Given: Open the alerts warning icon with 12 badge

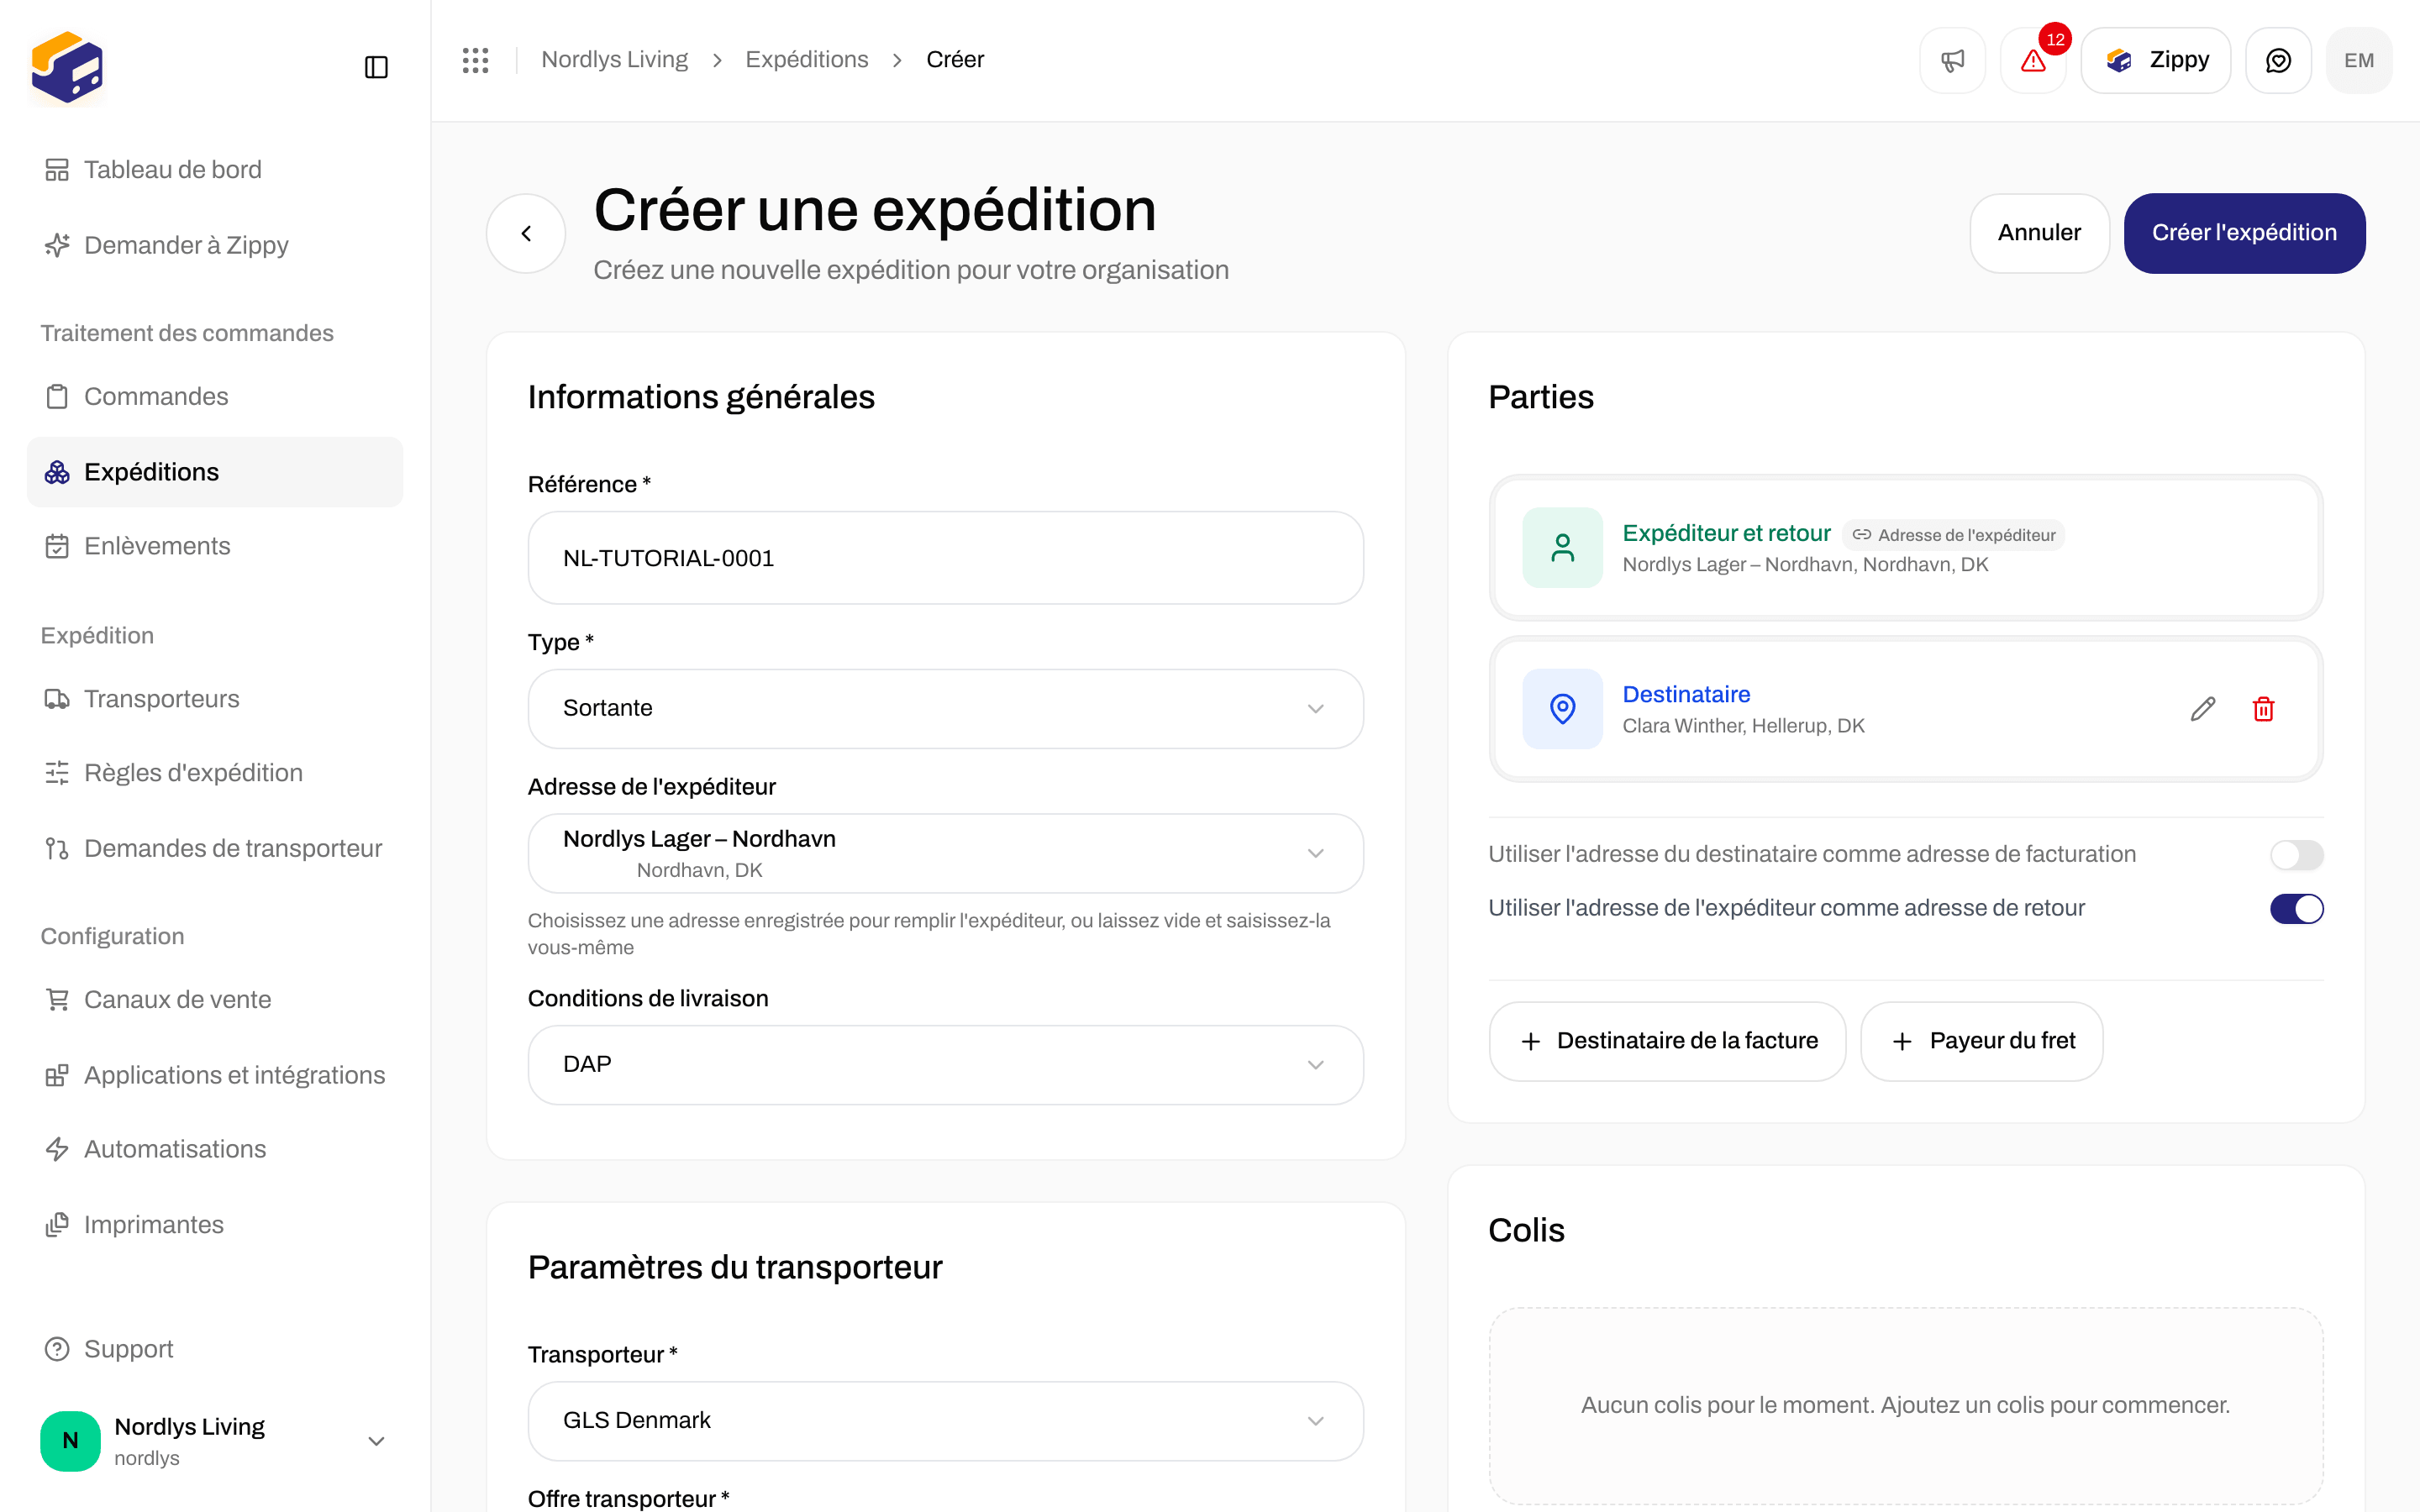Looking at the screenshot, I should coord(2033,60).
